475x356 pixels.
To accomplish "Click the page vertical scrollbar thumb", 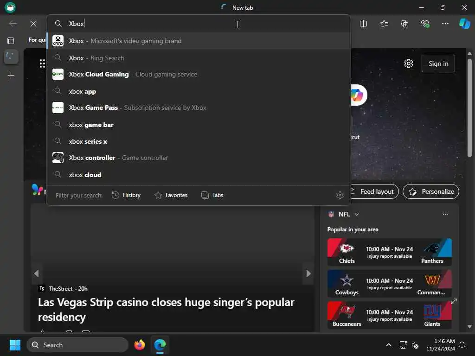I will point(469,108).
